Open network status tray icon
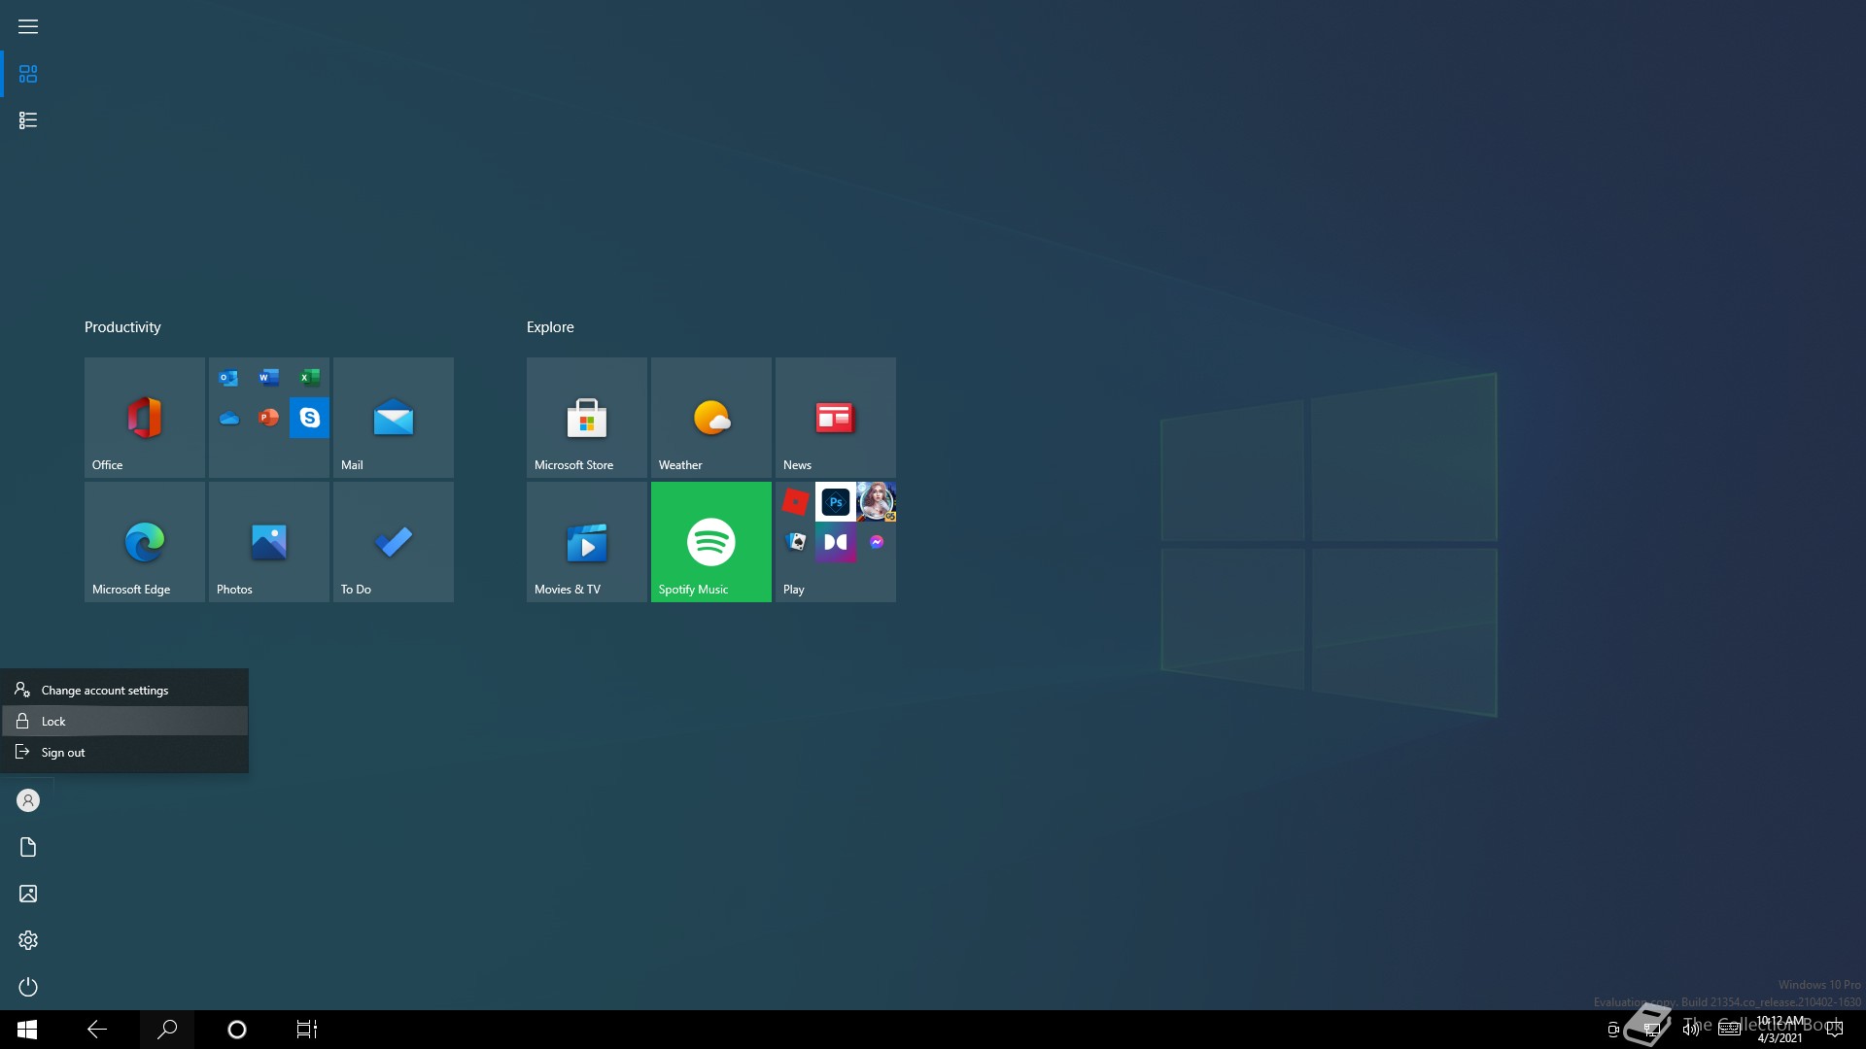 click(1652, 1030)
